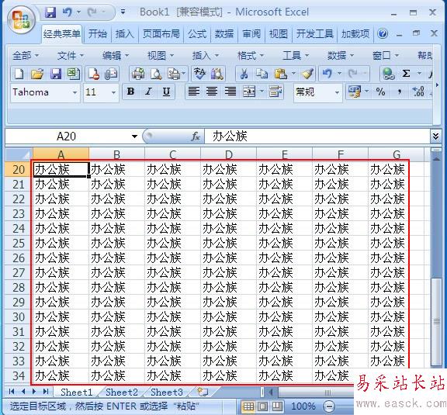This screenshot has height=415, width=447.
Task: Apply accounting currency number format icon
Action: (355, 92)
